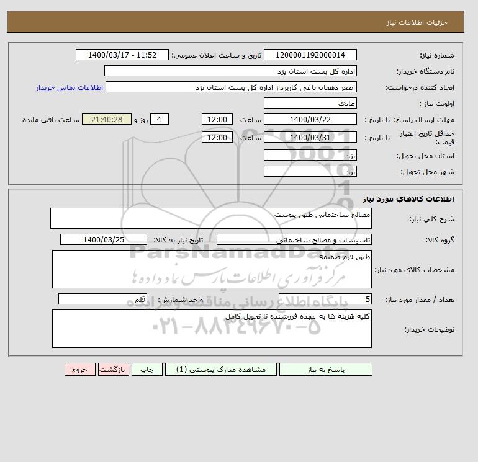Click the label استان محل تحویل
478x462 pixels.
[425, 156]
